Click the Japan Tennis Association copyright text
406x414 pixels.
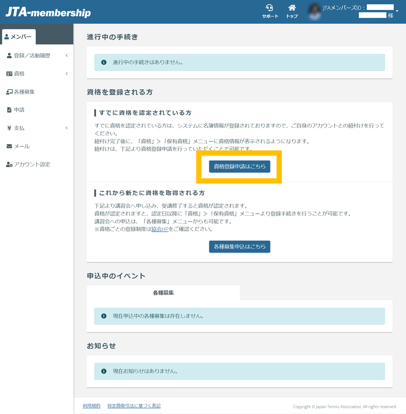tap(345, 407)
